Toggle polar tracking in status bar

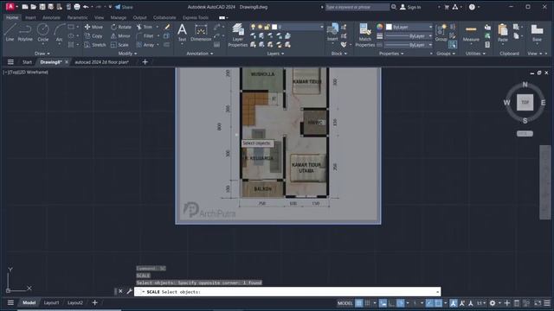[400, 303]
